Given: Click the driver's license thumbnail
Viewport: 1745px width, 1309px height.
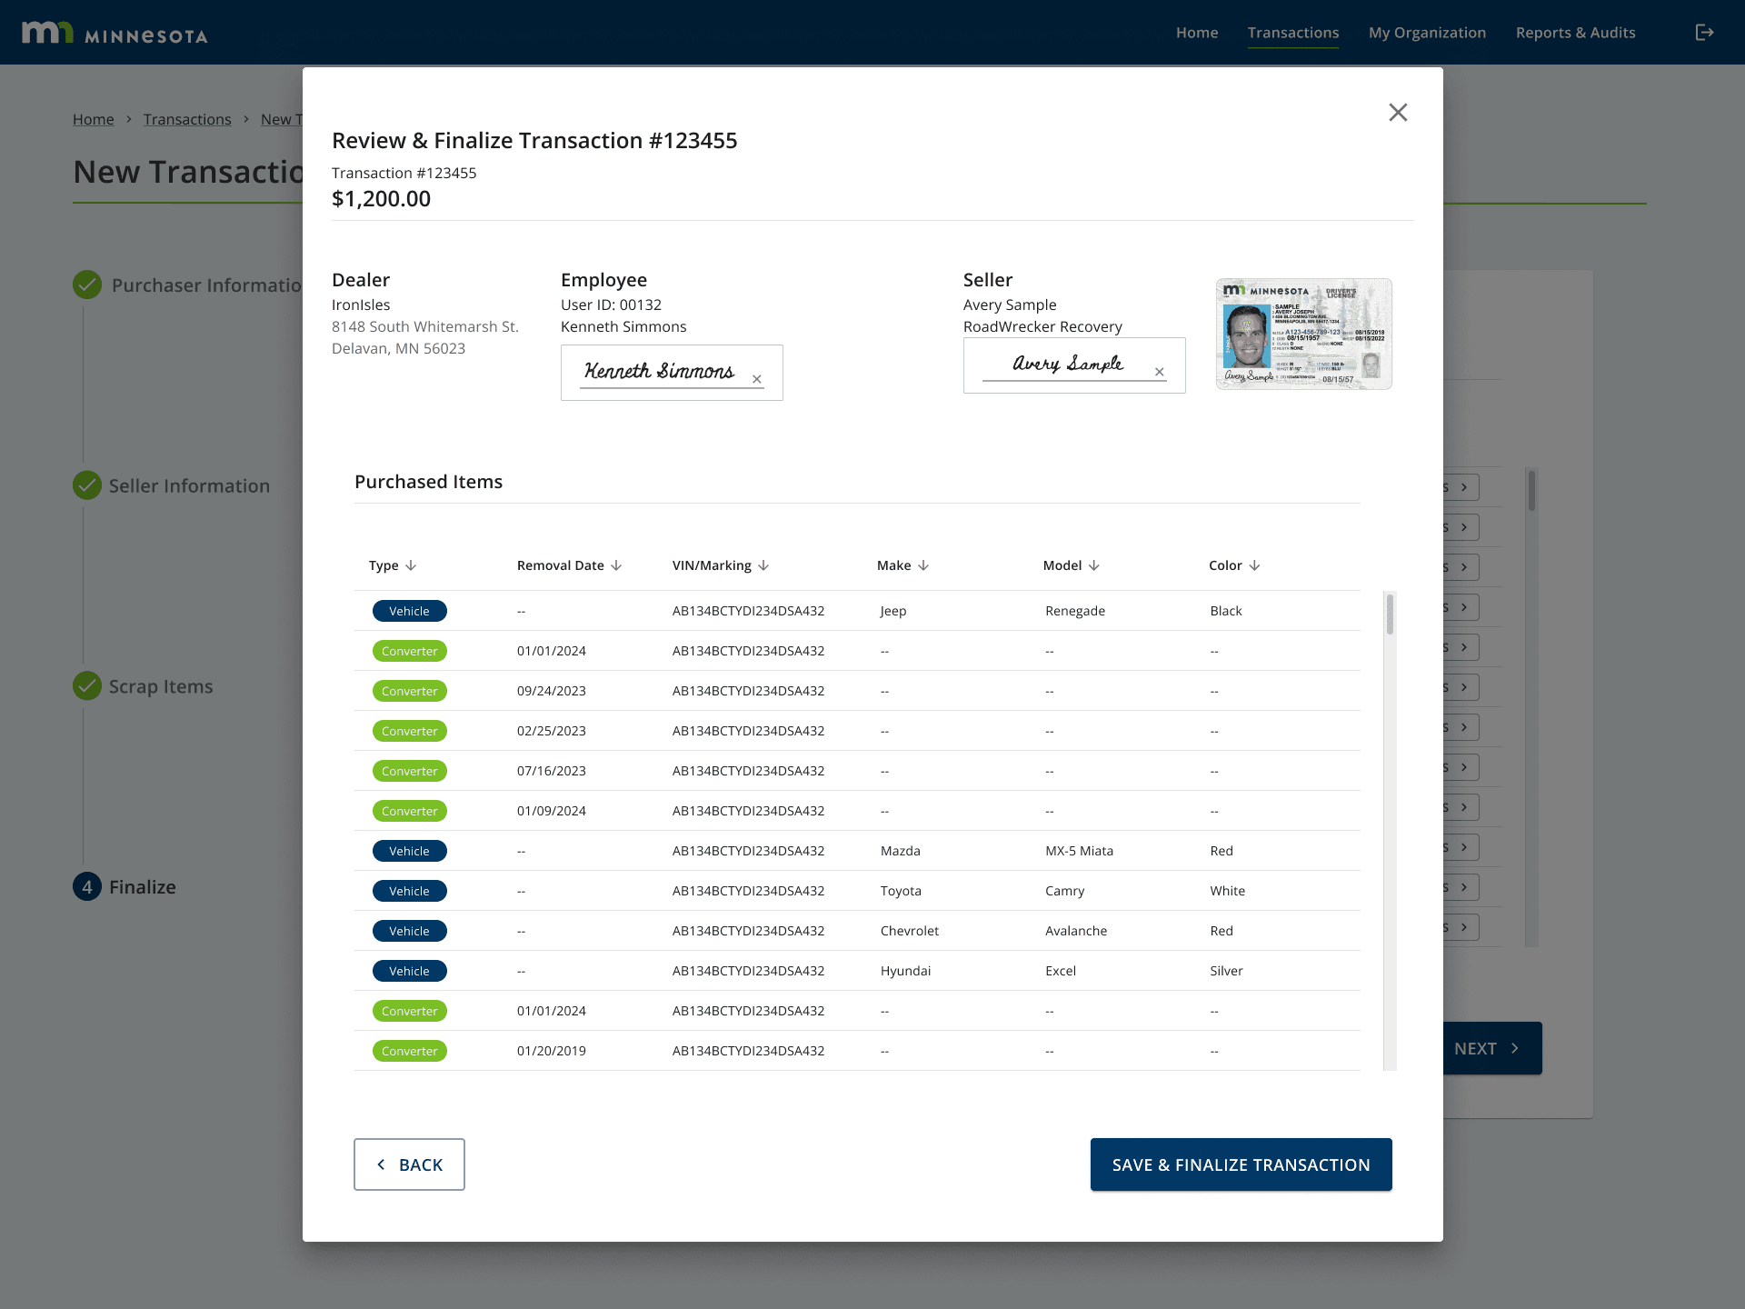Looking at the screenshot, I should [x=1304, y=334].
